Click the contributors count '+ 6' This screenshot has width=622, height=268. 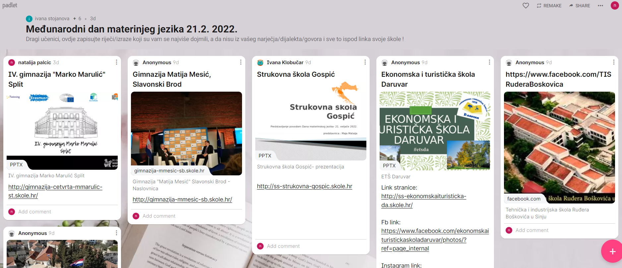pos(77,19)
